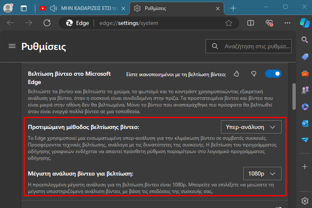Image resolution: width=312 pixels, height=208 pixels.
Task: Open the settings hamburger navigation menu
Action: pos(12,46)
